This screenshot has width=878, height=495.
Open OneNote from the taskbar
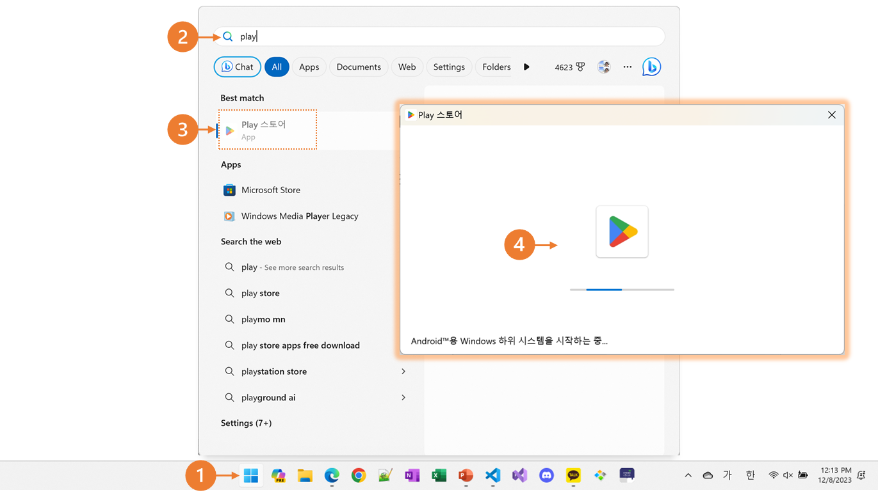[412, 475]
